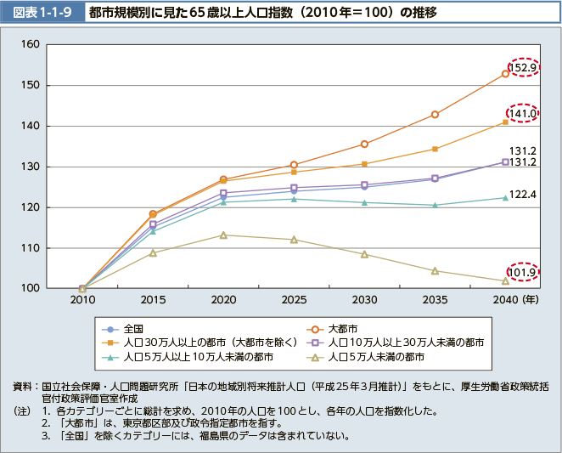Image resolution: width=562 pixels, height=453 pixels.
Task: Select the circled 152.9 value label
Action: point(523,68)
